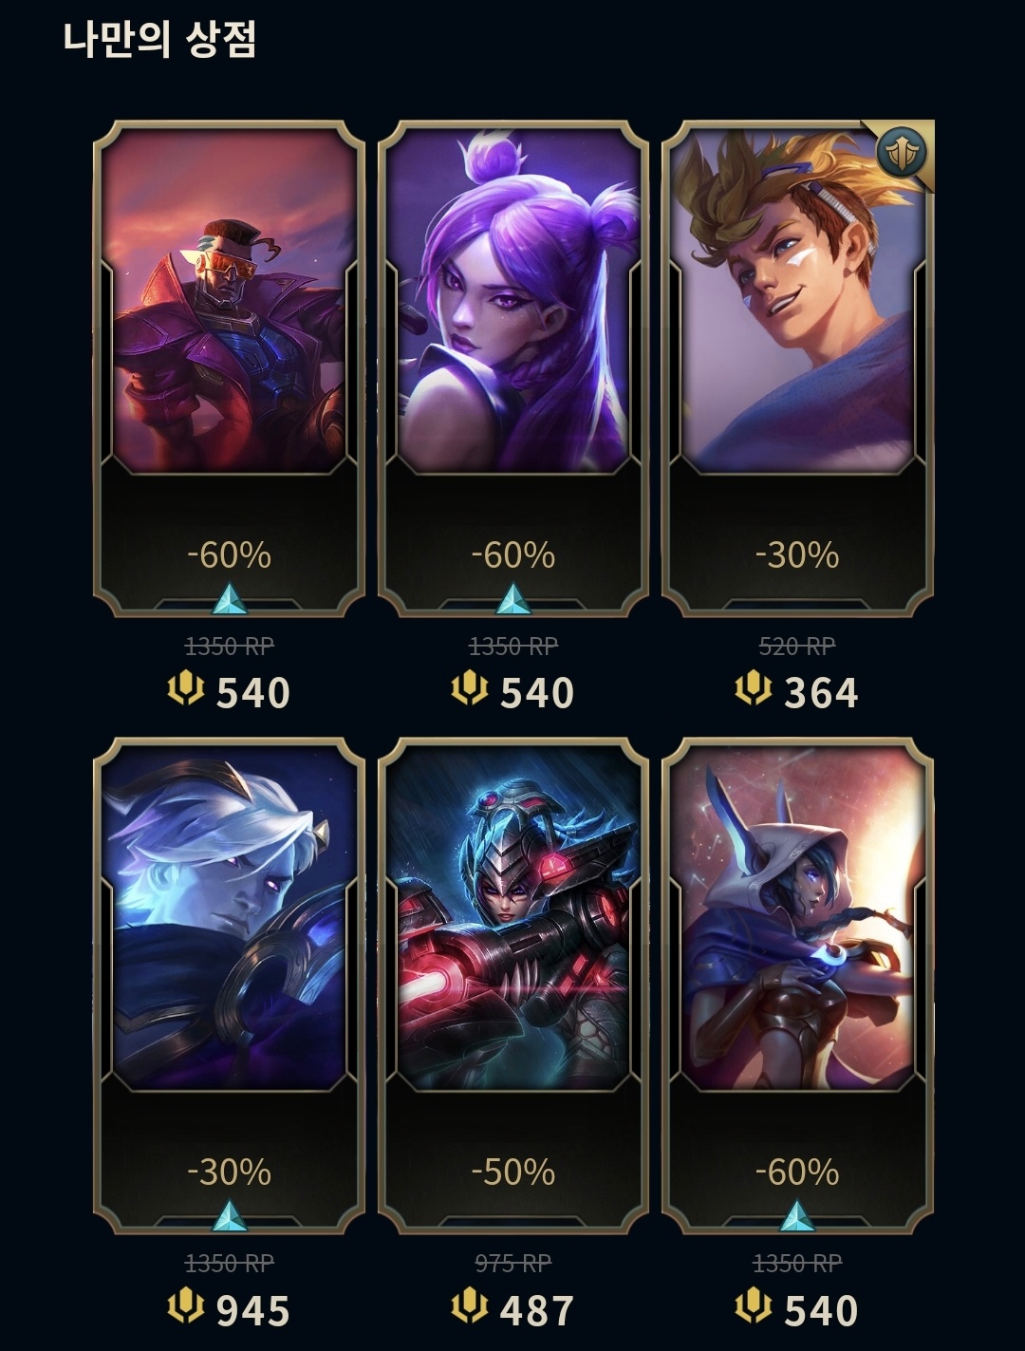Click the RP coin icon beside 945

186,1307
